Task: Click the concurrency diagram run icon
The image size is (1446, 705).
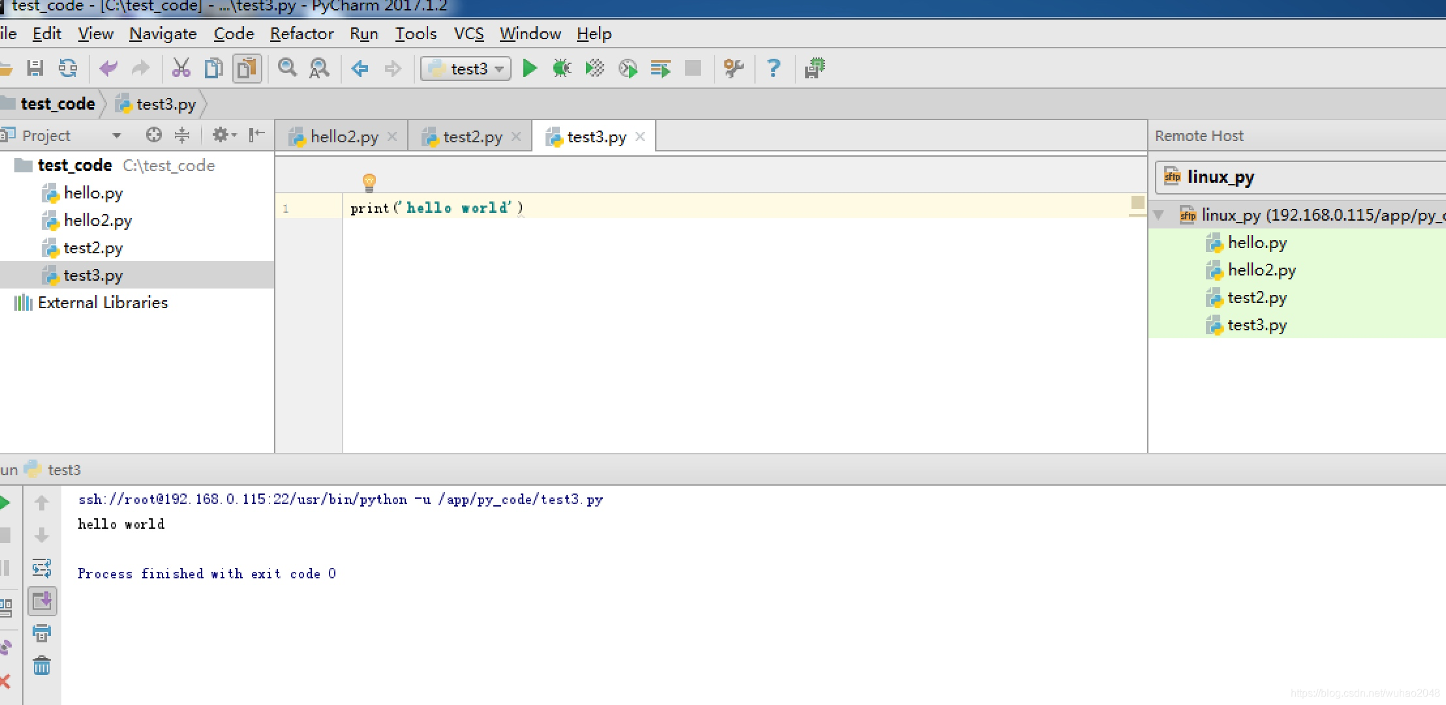Action: [660, 68]
